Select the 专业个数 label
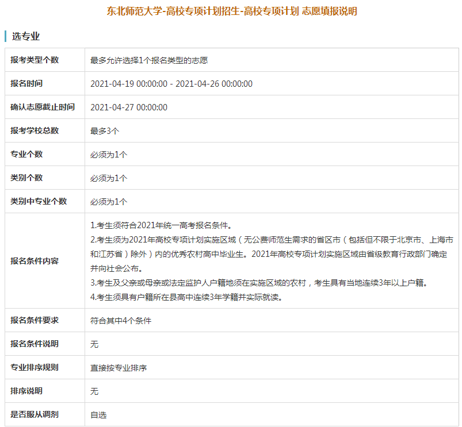The image size is (462, 427). [x=26, y=154]
